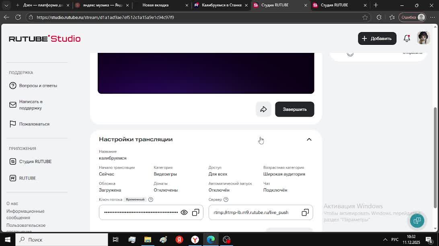Screen dimensions: 439x246
Task: Open the tab search dropdown
Action: tap(6, 5)
